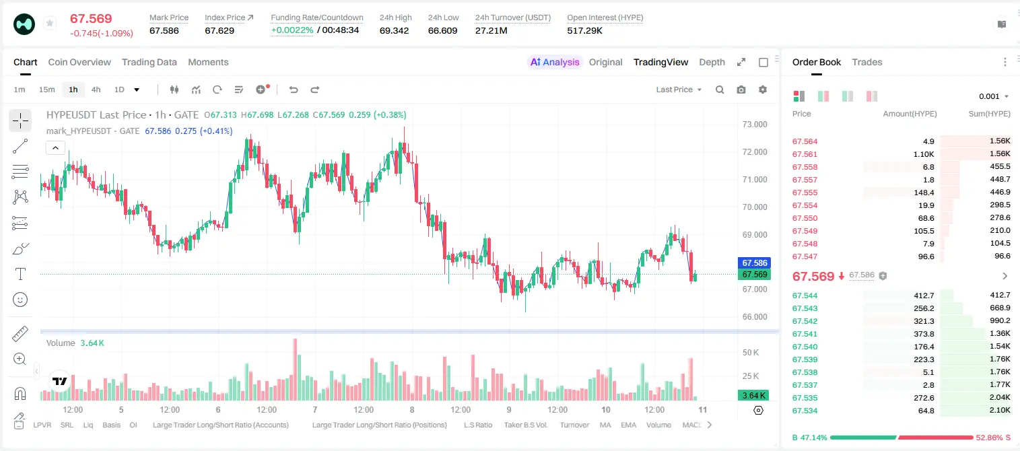1020x451 pixels.
Task: Undo the last chart action
Action: tap(293, 90)
